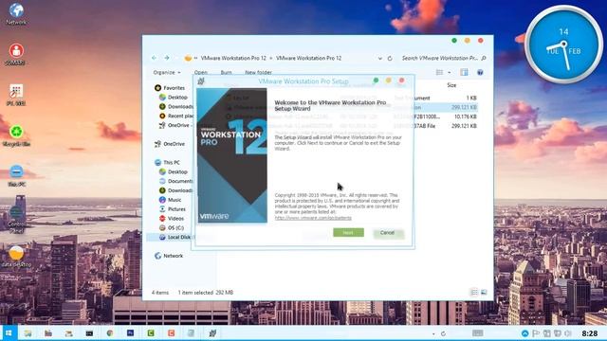Open the red user desktop icon

point(16,54)
